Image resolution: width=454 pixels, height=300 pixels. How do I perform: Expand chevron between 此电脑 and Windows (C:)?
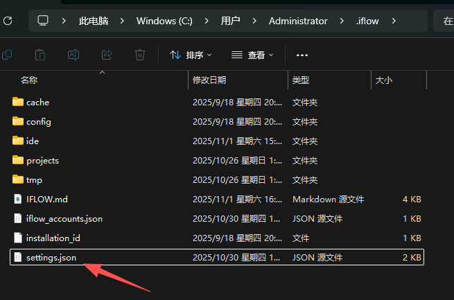(121, 21)
